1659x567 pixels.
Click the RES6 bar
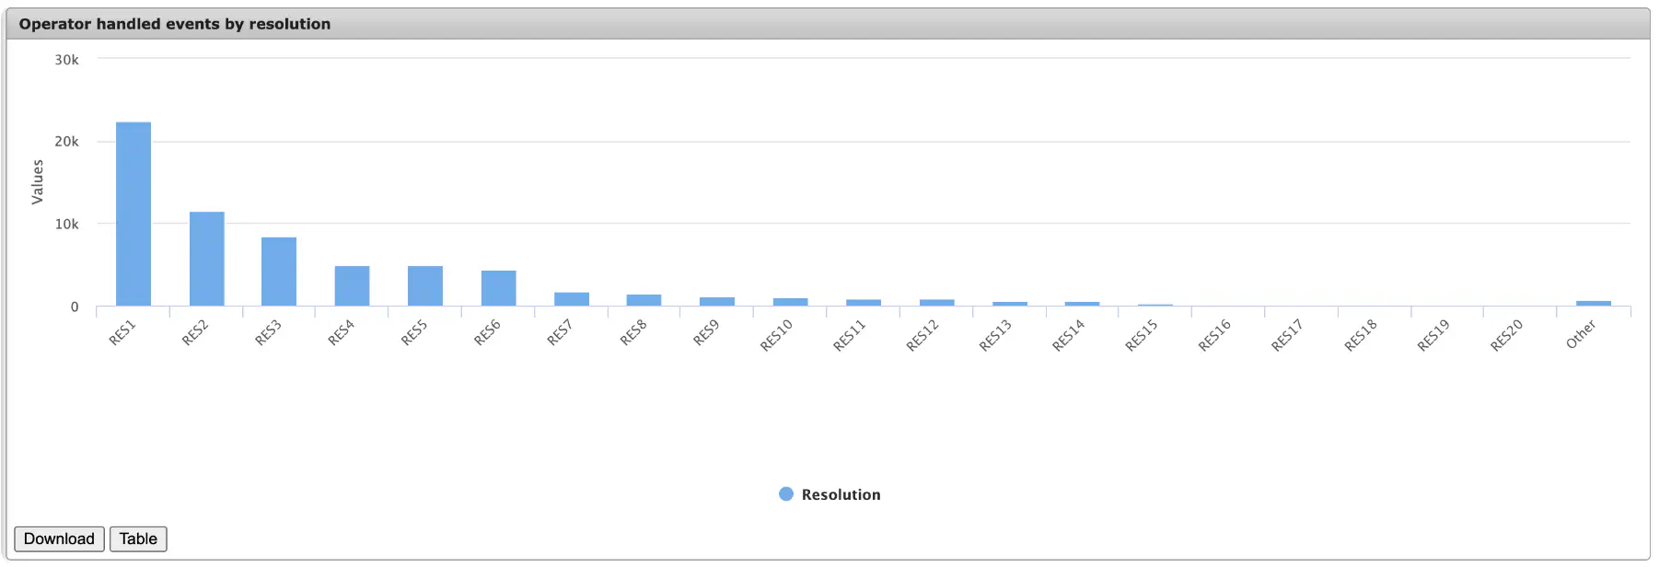tap(498, 288)
